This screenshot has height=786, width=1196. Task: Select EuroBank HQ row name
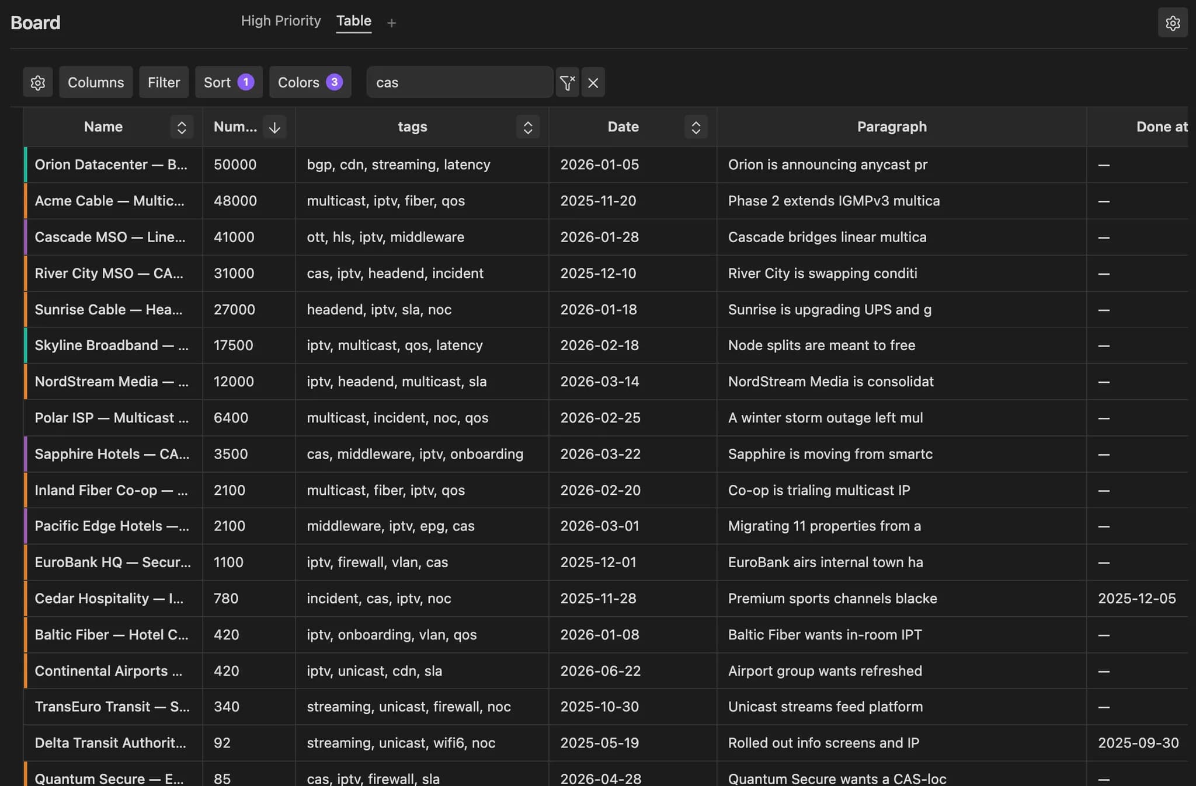113,562
